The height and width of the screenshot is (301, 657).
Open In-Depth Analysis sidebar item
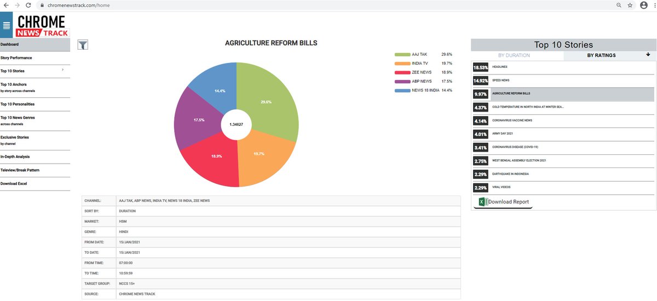tap(35, 157)
